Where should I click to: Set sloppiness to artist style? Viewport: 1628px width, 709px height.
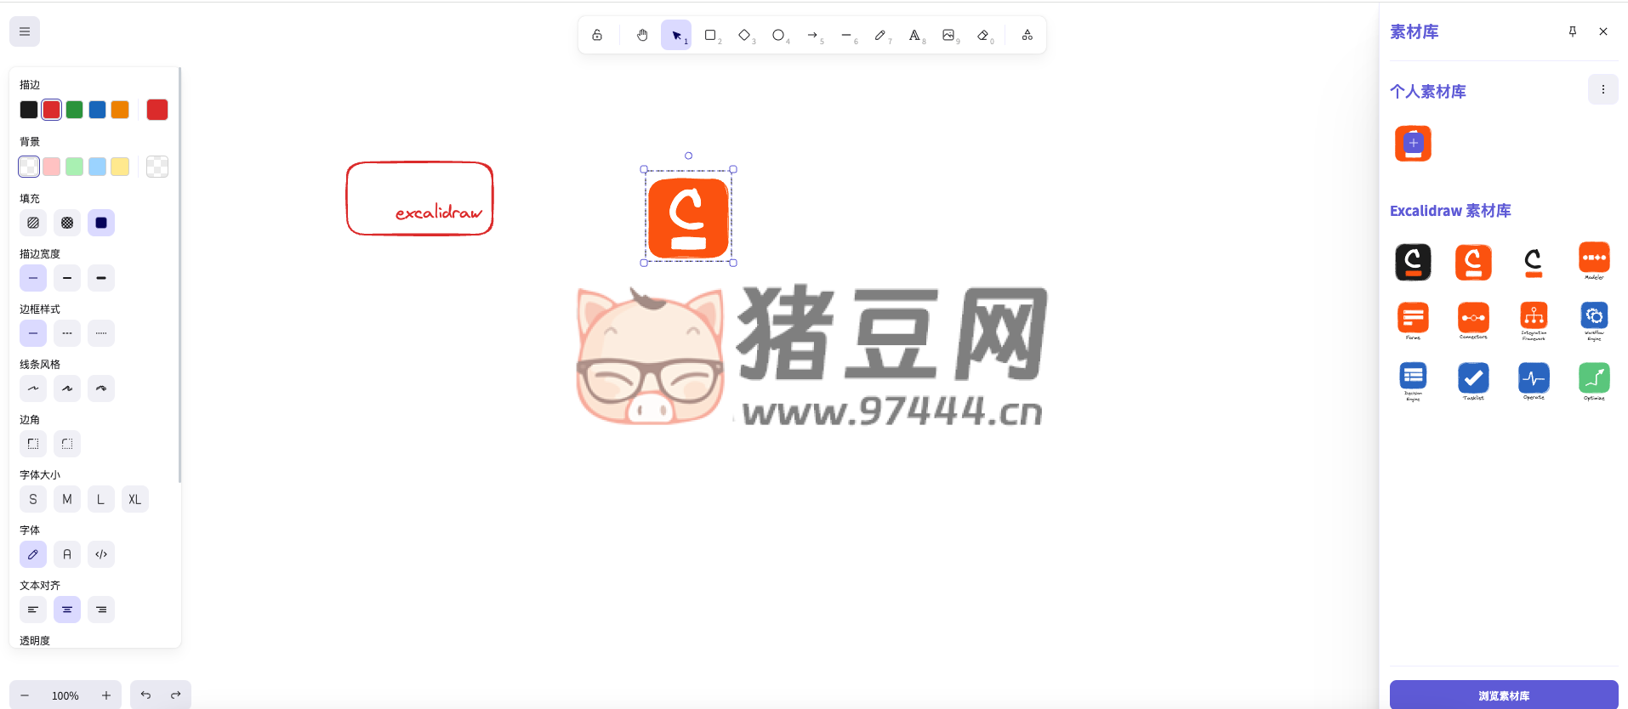point(67,389)
